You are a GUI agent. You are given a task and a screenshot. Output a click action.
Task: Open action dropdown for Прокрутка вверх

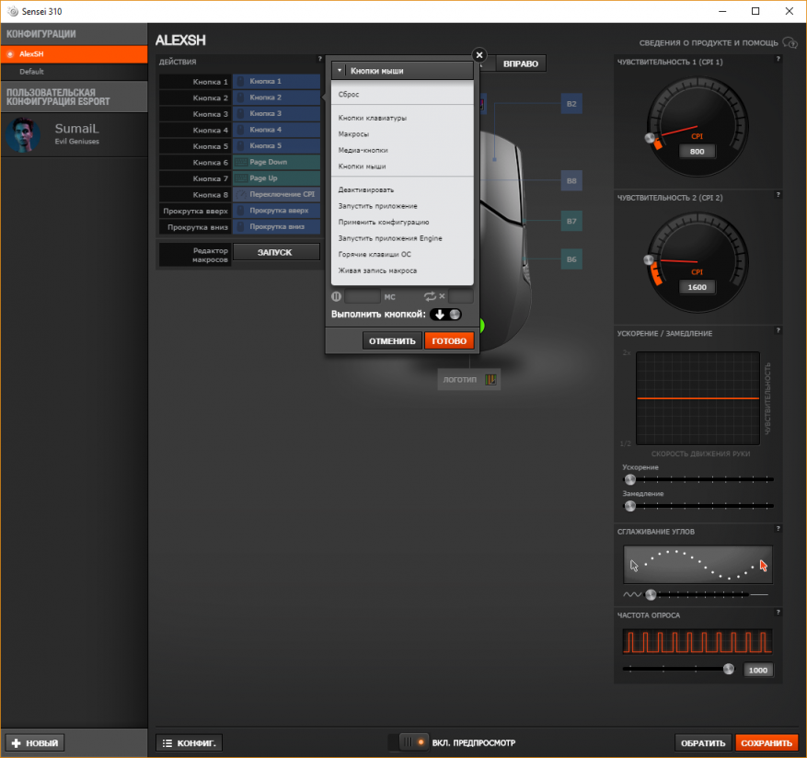point(276,211)
